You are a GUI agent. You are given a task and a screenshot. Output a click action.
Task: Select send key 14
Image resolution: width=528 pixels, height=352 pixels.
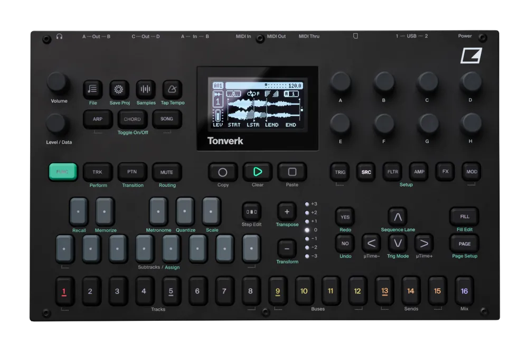411,291
